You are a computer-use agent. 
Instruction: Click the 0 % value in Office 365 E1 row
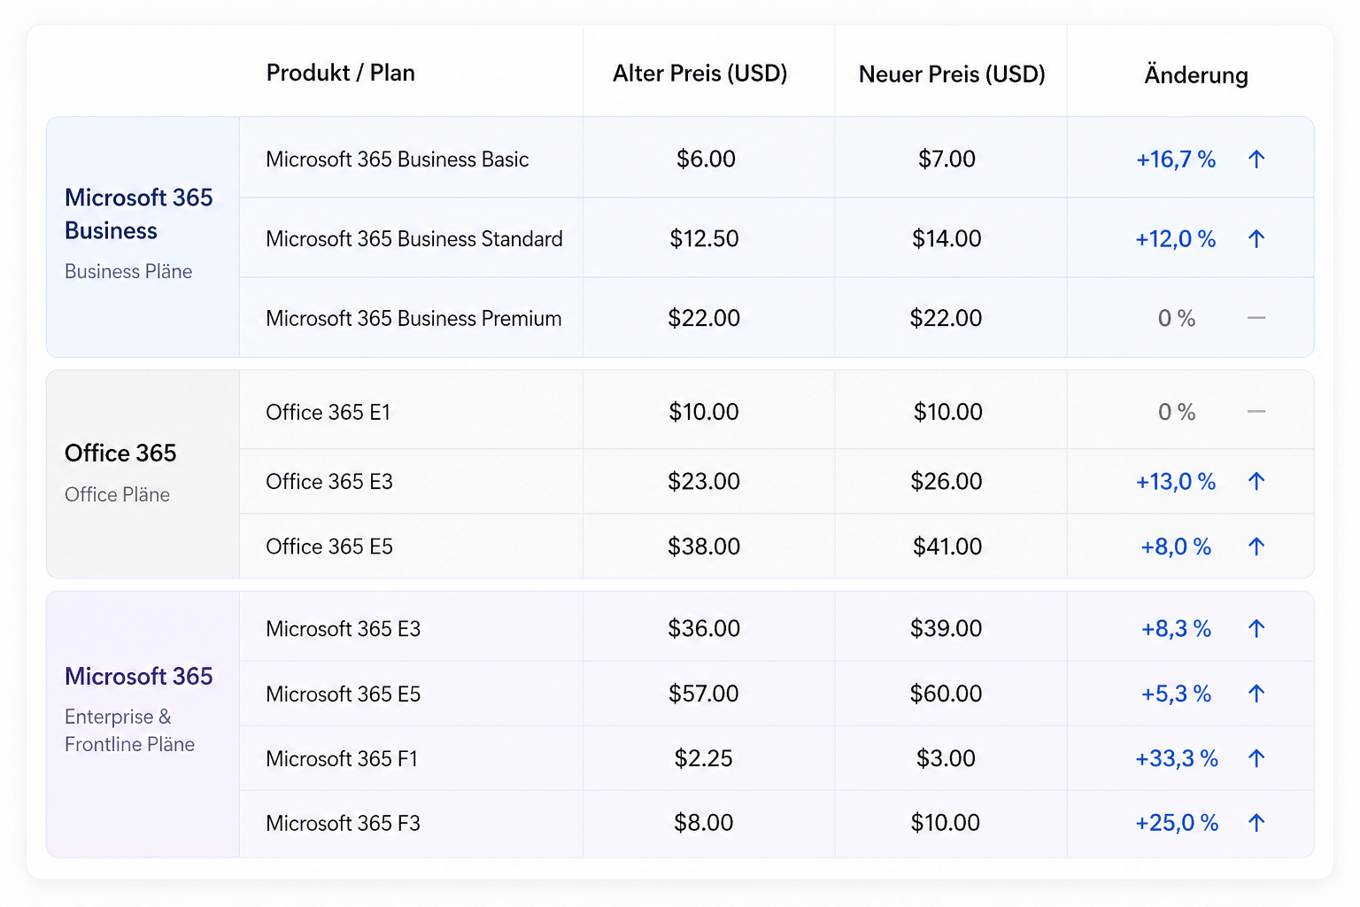(1177, 412)
